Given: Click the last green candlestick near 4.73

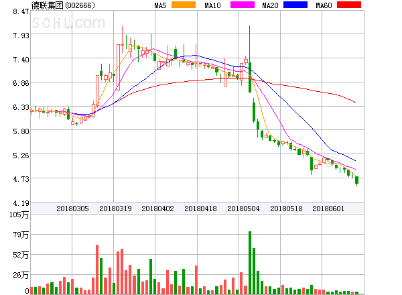Looking at the screenshot, I should (x=356, y=180).
